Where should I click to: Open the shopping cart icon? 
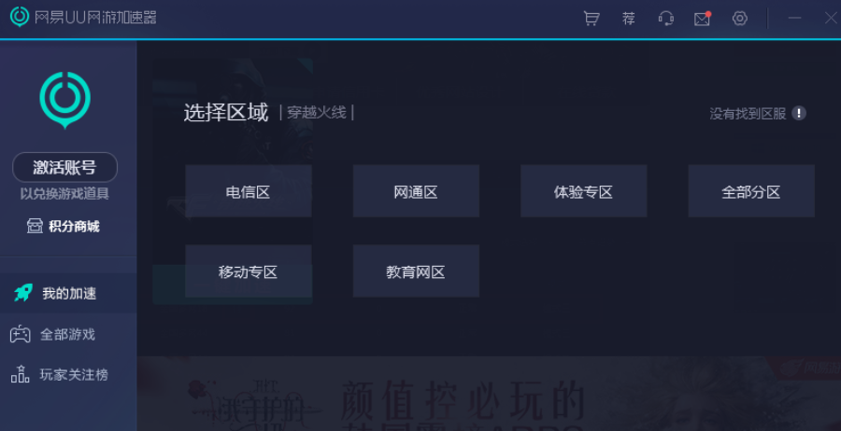point(592,19)
